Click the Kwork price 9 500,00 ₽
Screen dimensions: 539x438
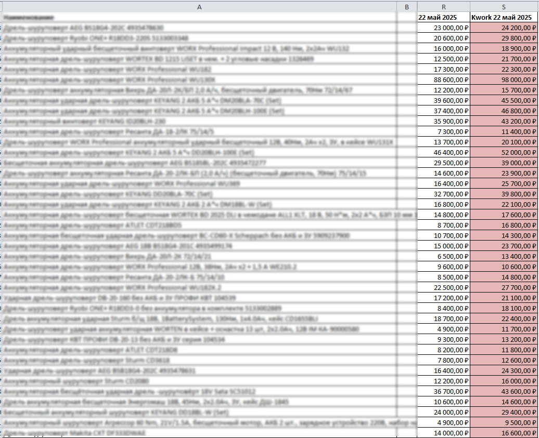[504, 422]
